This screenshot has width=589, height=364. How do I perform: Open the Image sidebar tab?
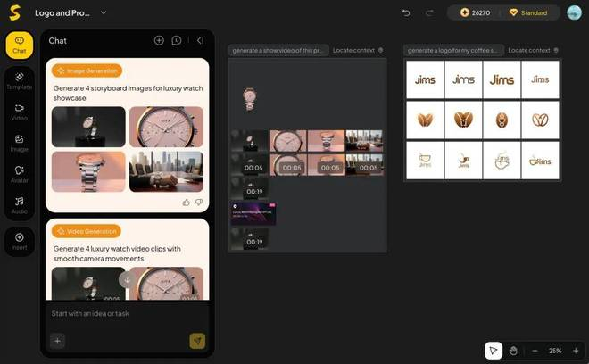(x=19, y=144)
